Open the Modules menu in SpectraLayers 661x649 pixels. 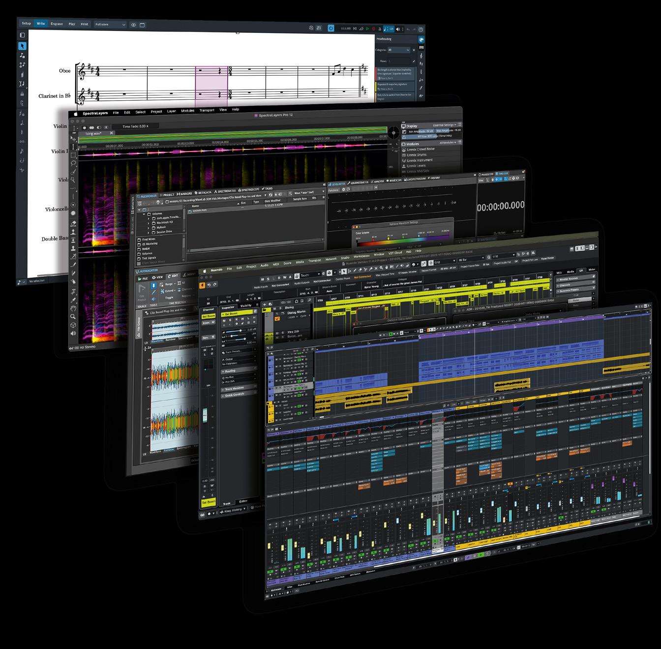187,111
